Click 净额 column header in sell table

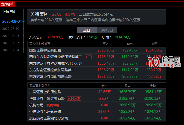[152, 86]
